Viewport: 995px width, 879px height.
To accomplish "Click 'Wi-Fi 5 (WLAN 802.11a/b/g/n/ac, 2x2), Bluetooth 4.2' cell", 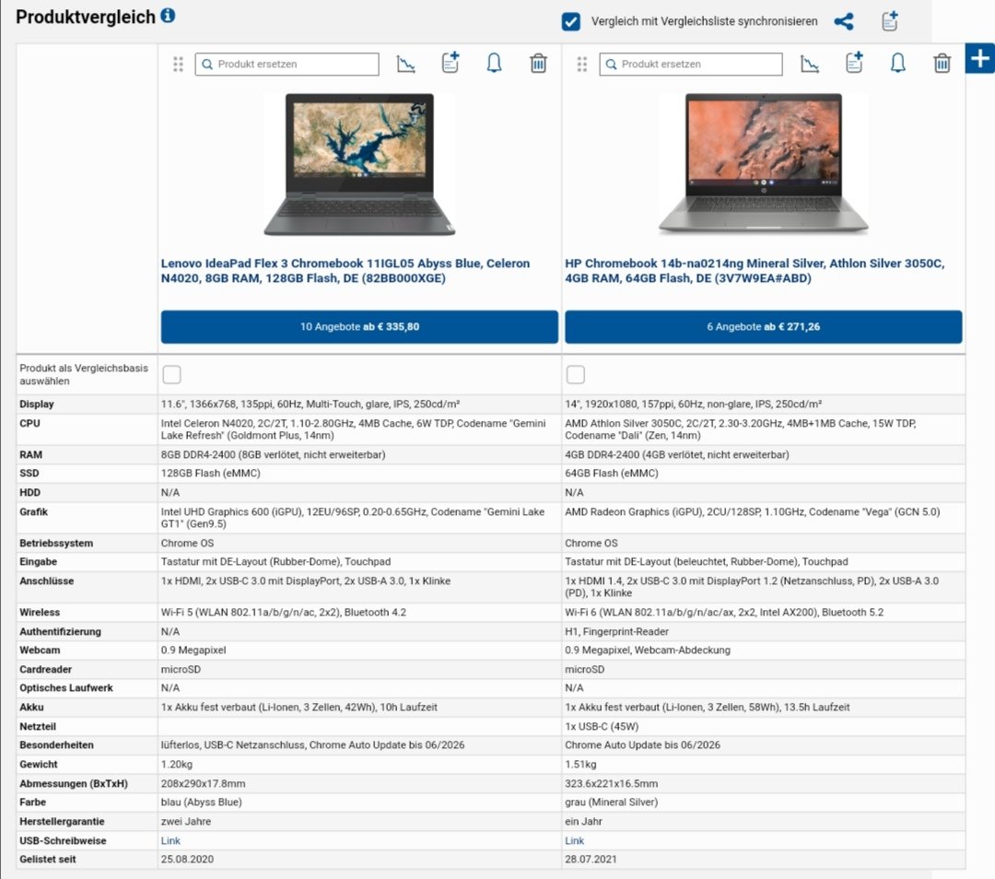I will pyautogui.click(x=284, y=613).
